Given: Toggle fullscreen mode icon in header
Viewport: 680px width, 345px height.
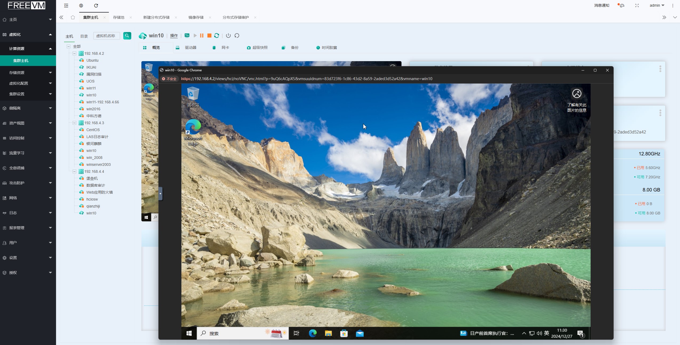Looking at the screenshot, I should pyautogui.click(x=637, y=5).
